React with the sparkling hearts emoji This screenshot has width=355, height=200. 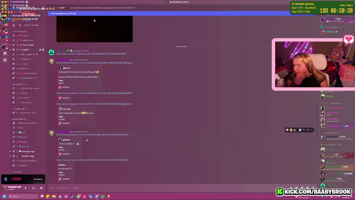295,130
